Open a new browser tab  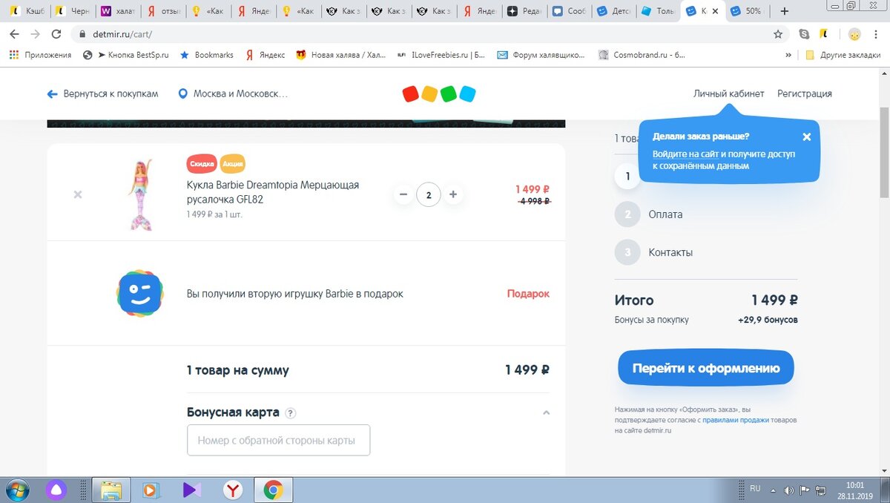(x=785, y=11)
